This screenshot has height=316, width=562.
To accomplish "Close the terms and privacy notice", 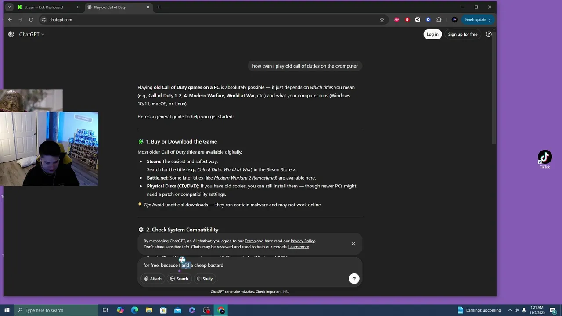I will tap(353, 244).
